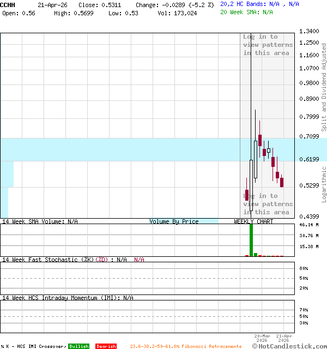Image resolution: width=327 pixels, height=349 pixels.
Task: Select the WEEKLY CHART label
Action: (253, 221)
